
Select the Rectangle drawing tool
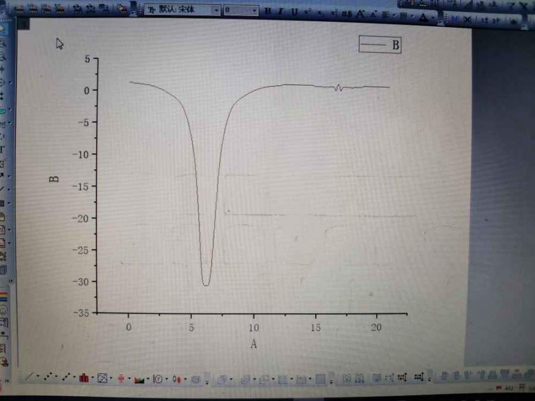[x=2, y=203]
